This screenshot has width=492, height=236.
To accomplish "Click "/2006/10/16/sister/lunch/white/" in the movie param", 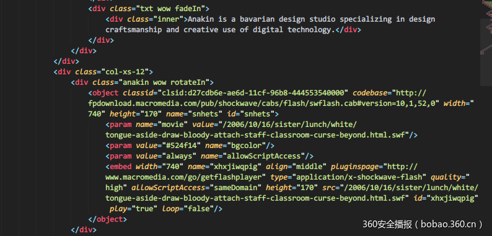I will (290, 125).
